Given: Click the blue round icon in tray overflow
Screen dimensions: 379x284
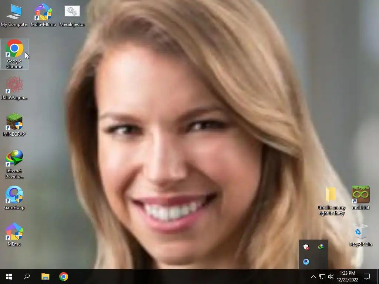Looking at the screenshot, I should coord(306,262).
